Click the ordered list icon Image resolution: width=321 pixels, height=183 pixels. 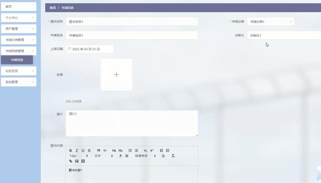point(130,150)
